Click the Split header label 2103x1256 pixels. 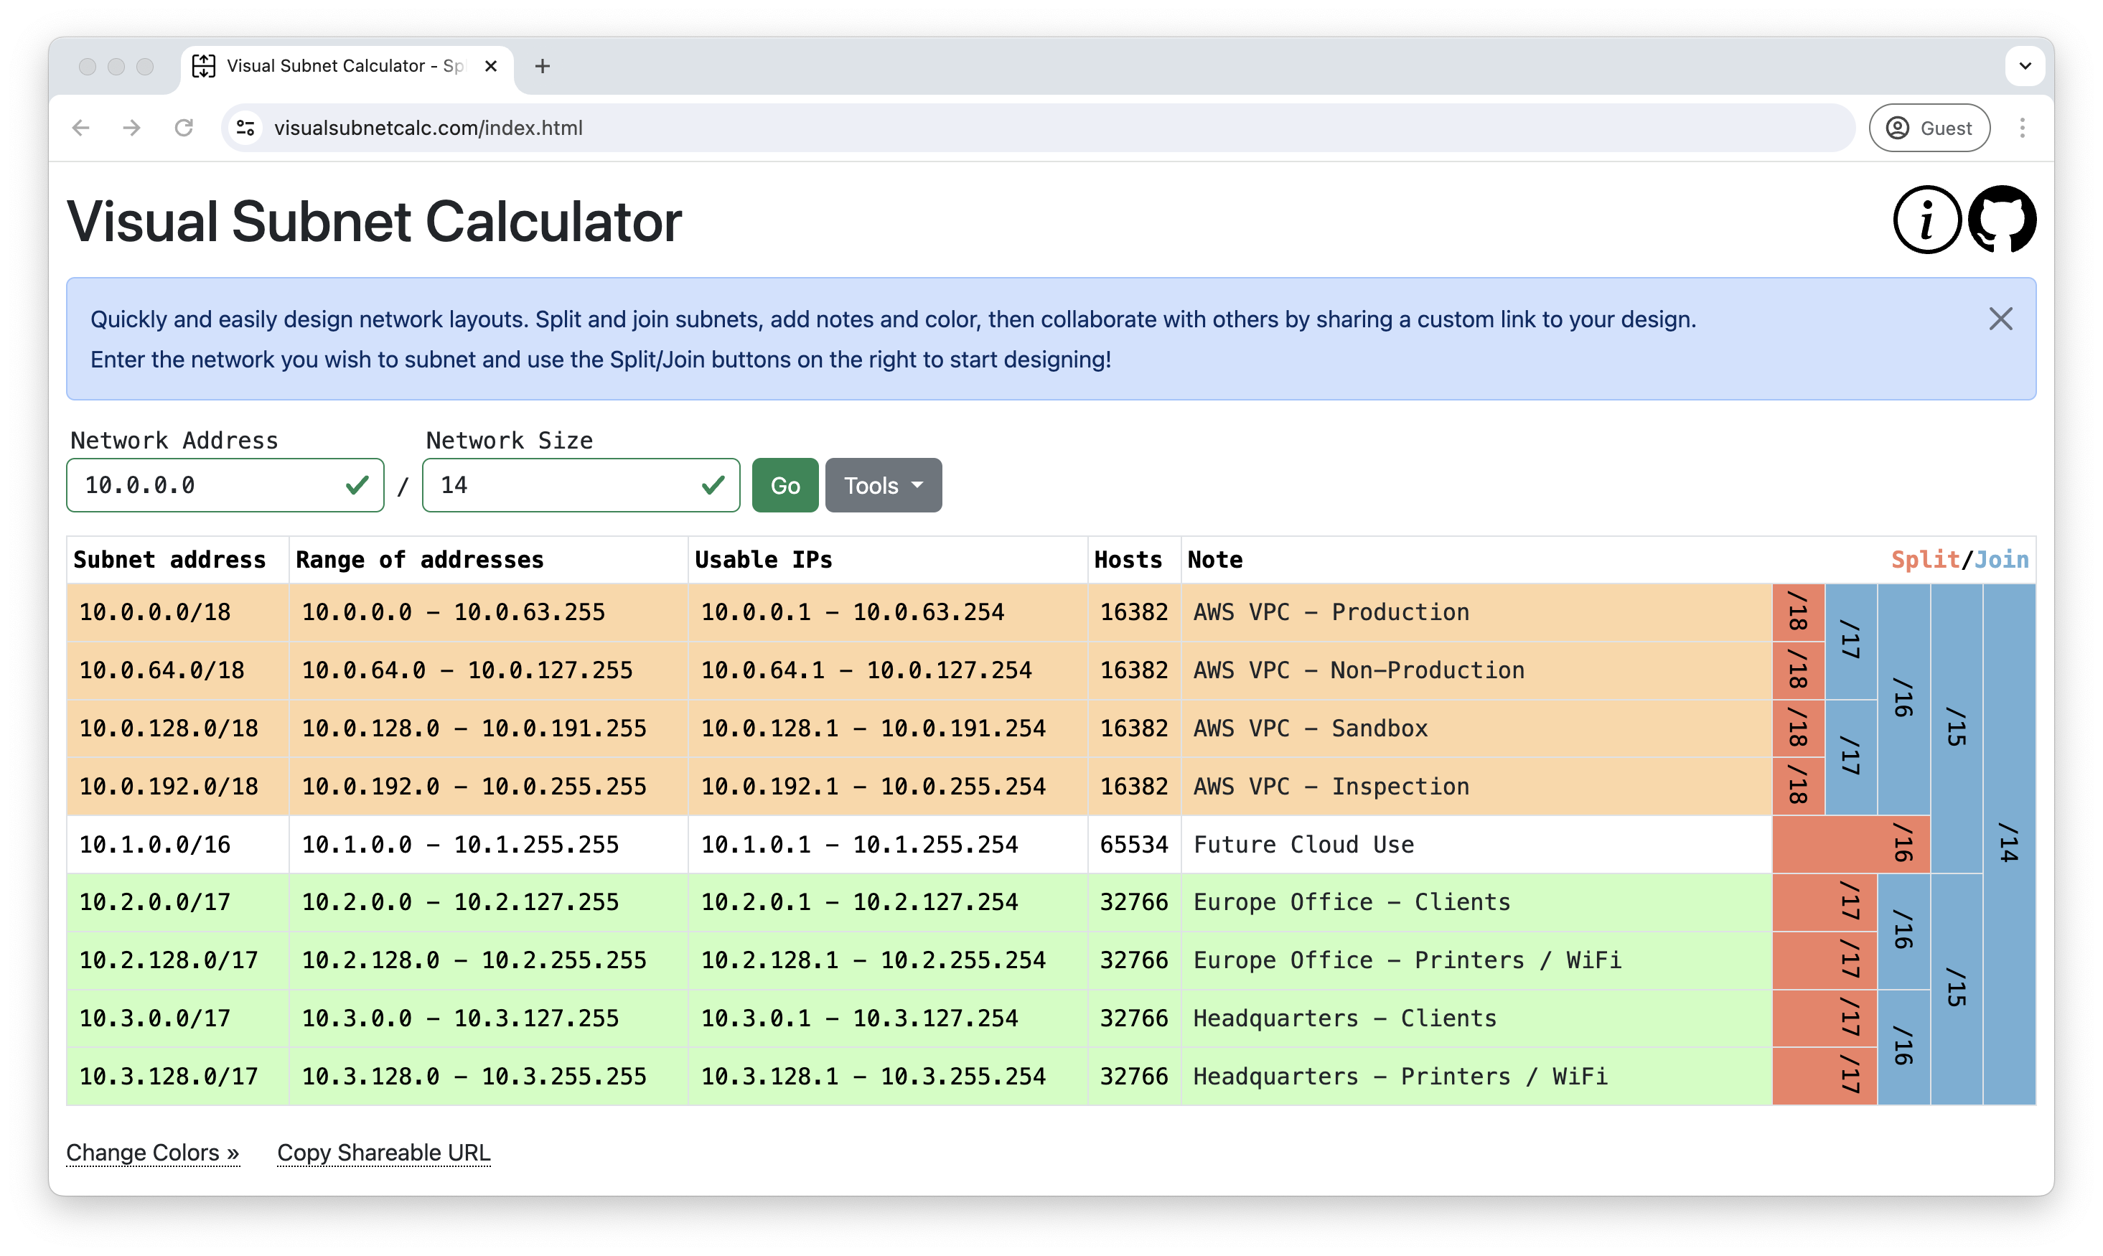click(1926, 559)
